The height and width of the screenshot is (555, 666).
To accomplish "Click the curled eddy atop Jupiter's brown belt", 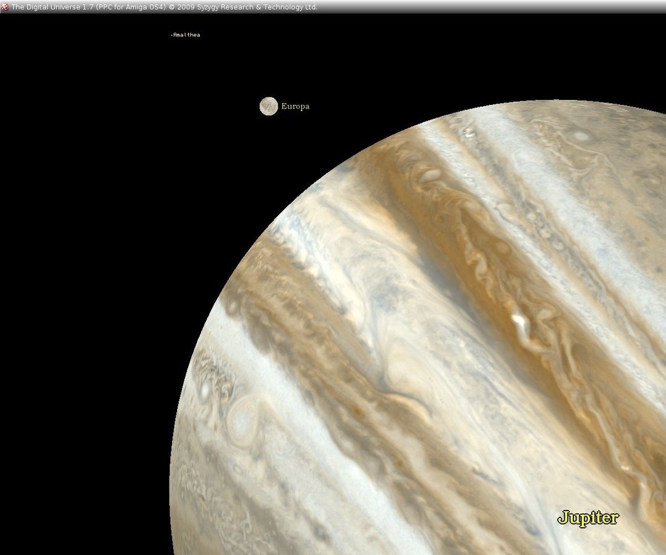I will tap(427, 176).
